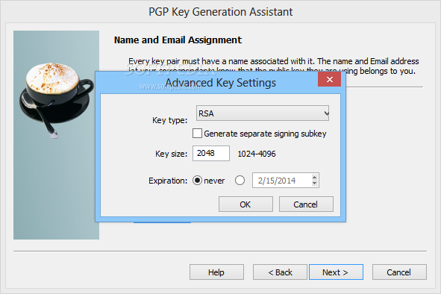Click the Key size field showing 2048

pyautogui.click(x=211, y=153)
